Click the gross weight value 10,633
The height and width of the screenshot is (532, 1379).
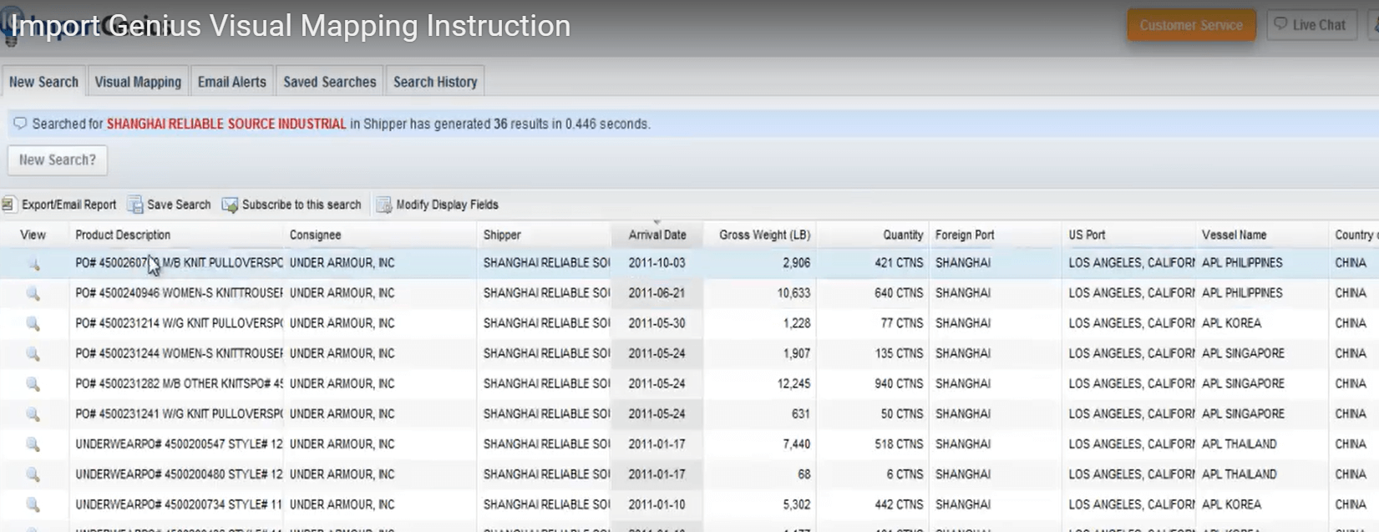click(793, 293)
